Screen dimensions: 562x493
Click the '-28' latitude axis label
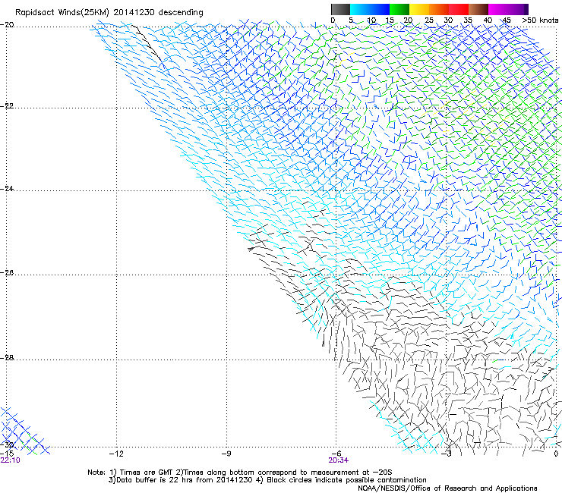7,358
